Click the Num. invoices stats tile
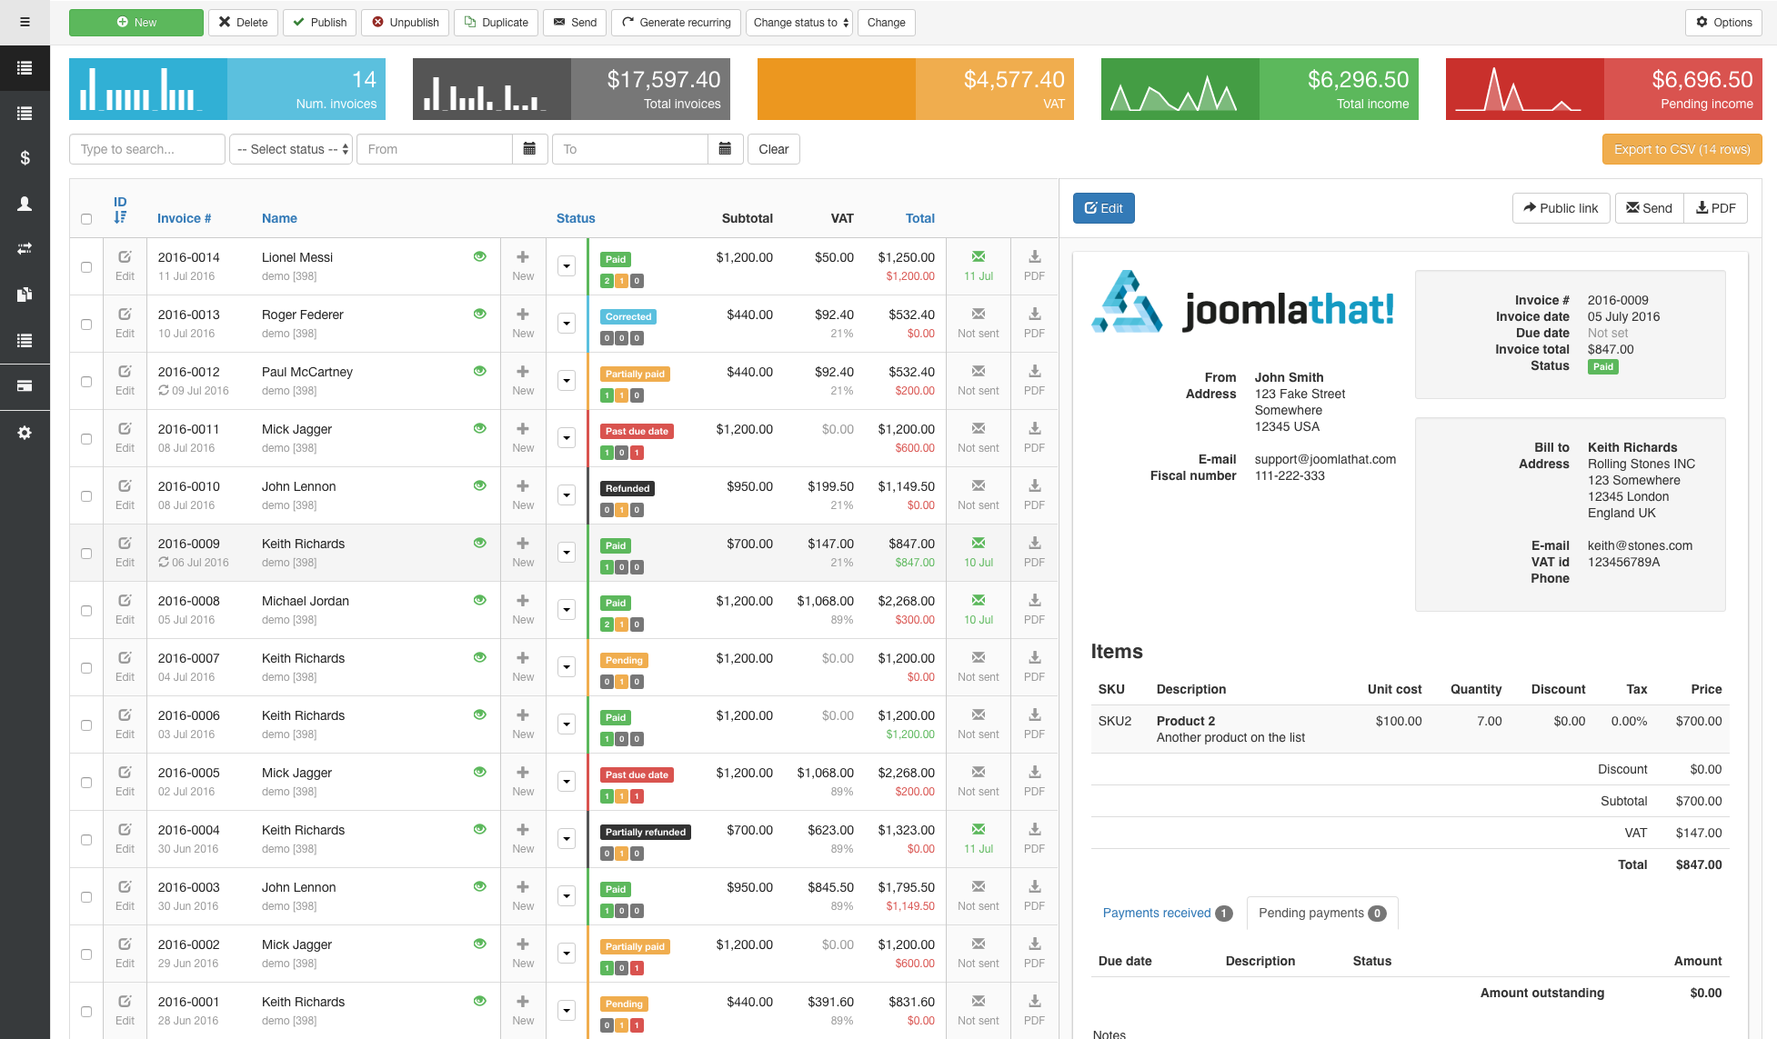Viewport: 1777px width, 1039px height. click(x=227, y=89)
